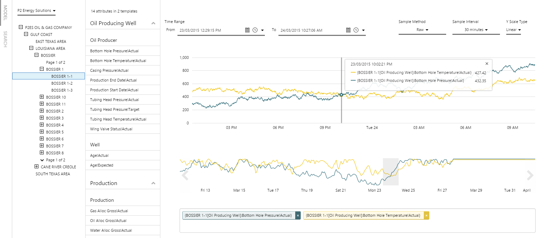Open the To time clock picker
537x238 pixels.
(356, 30)
